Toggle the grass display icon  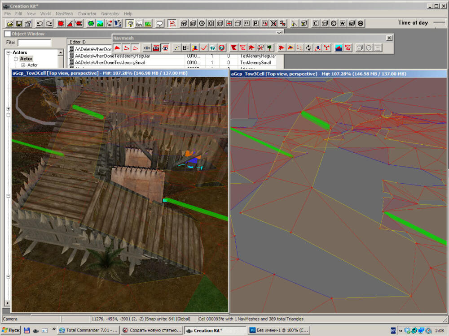(x=148, y=23)
